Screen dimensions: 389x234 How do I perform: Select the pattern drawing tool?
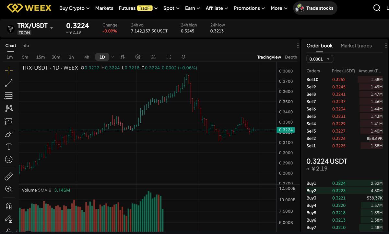pyautogui.click(x=9, y=108)
